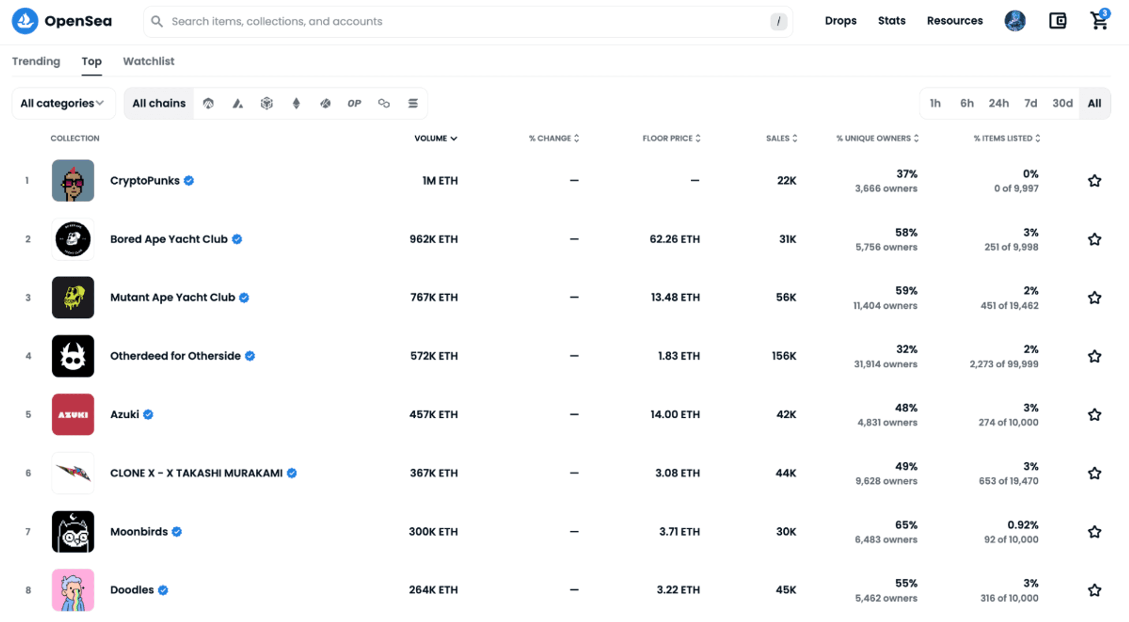Open CLONE X collection thumbnail
The width and height of the screenshot is (1129, 622).
point(73,473)
